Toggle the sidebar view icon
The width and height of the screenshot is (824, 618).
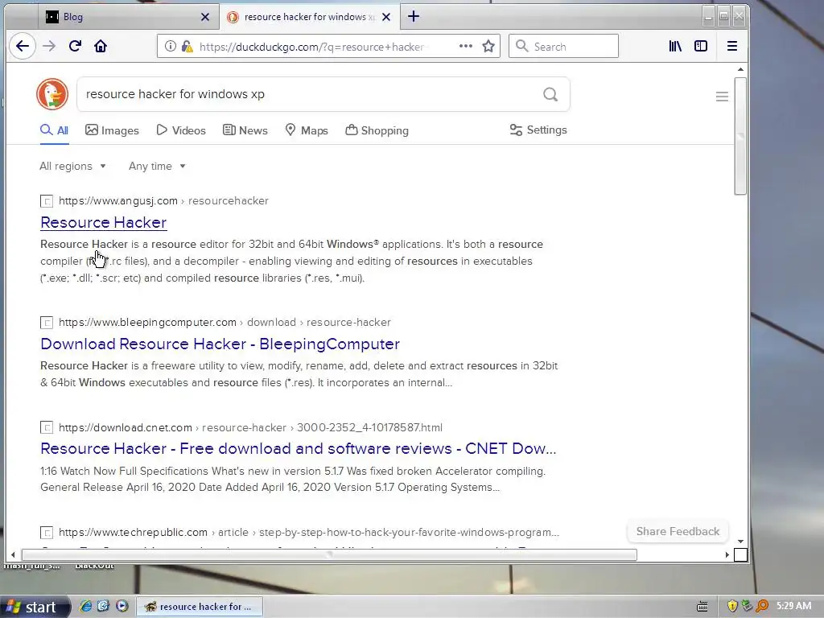(701, 46)
